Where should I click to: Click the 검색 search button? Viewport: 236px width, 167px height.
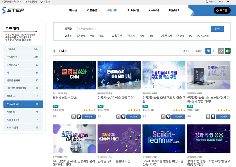[x=217, y=29]
